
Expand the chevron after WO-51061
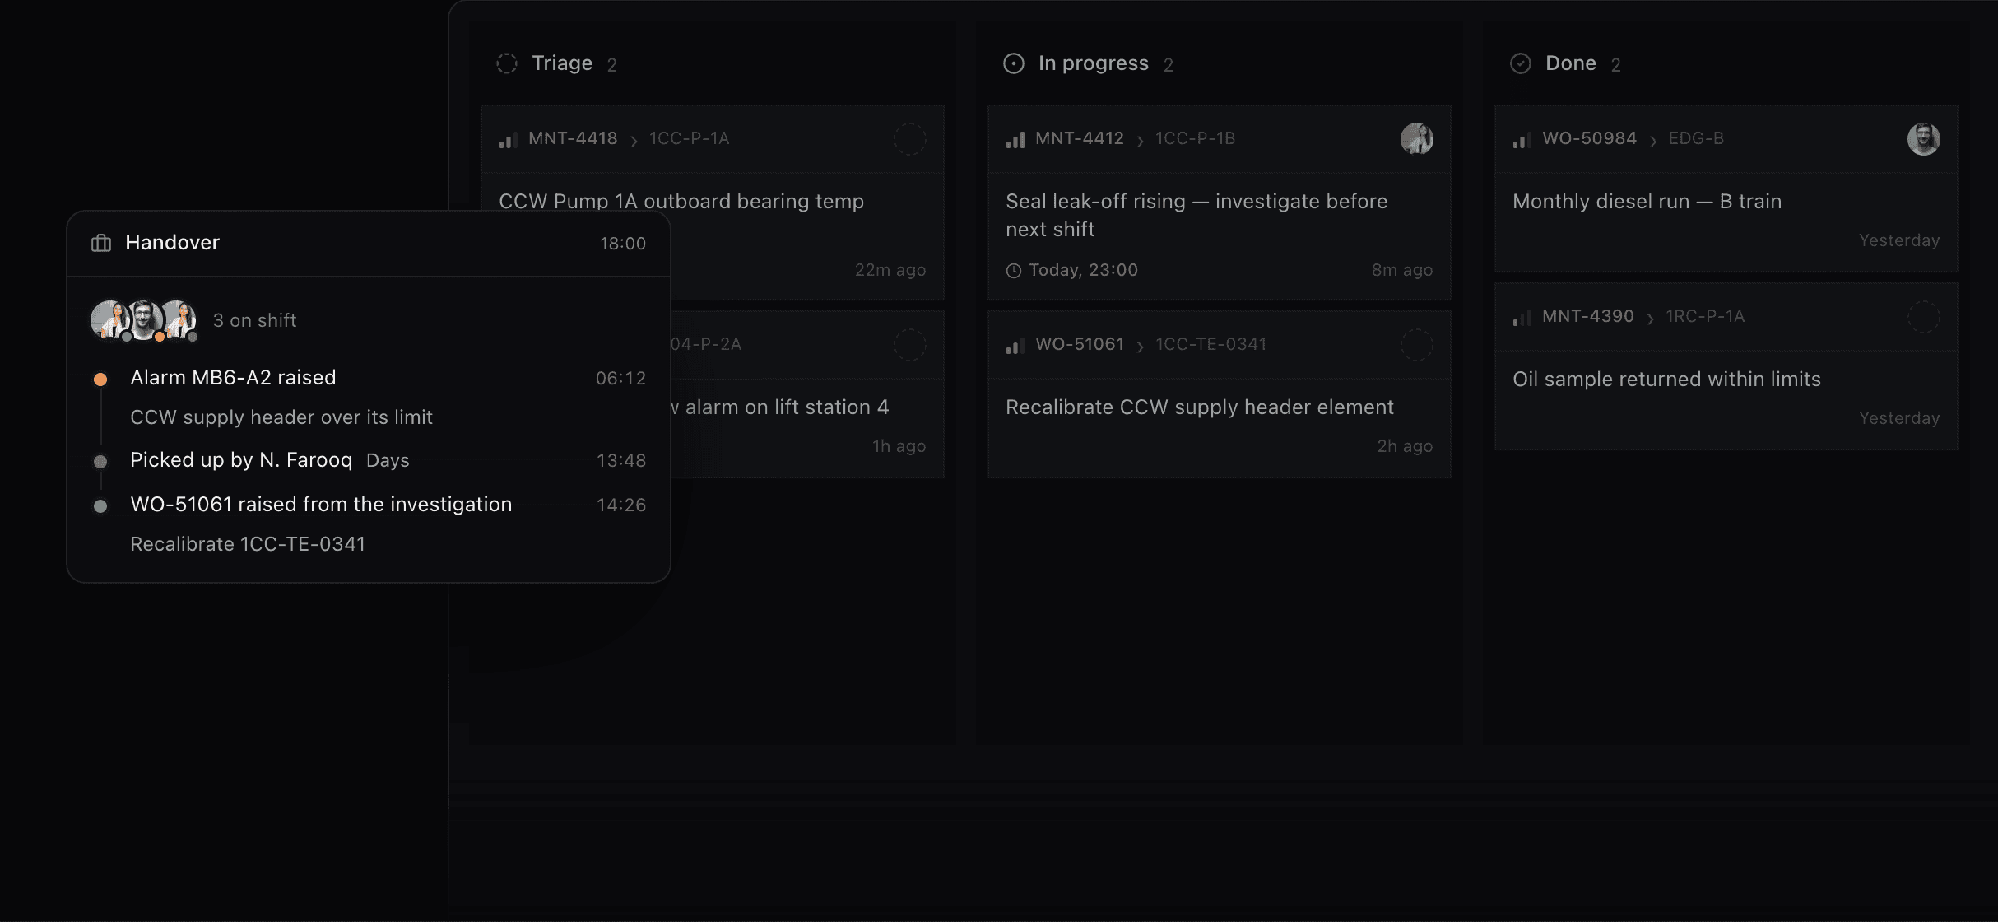coord(1140,347)
